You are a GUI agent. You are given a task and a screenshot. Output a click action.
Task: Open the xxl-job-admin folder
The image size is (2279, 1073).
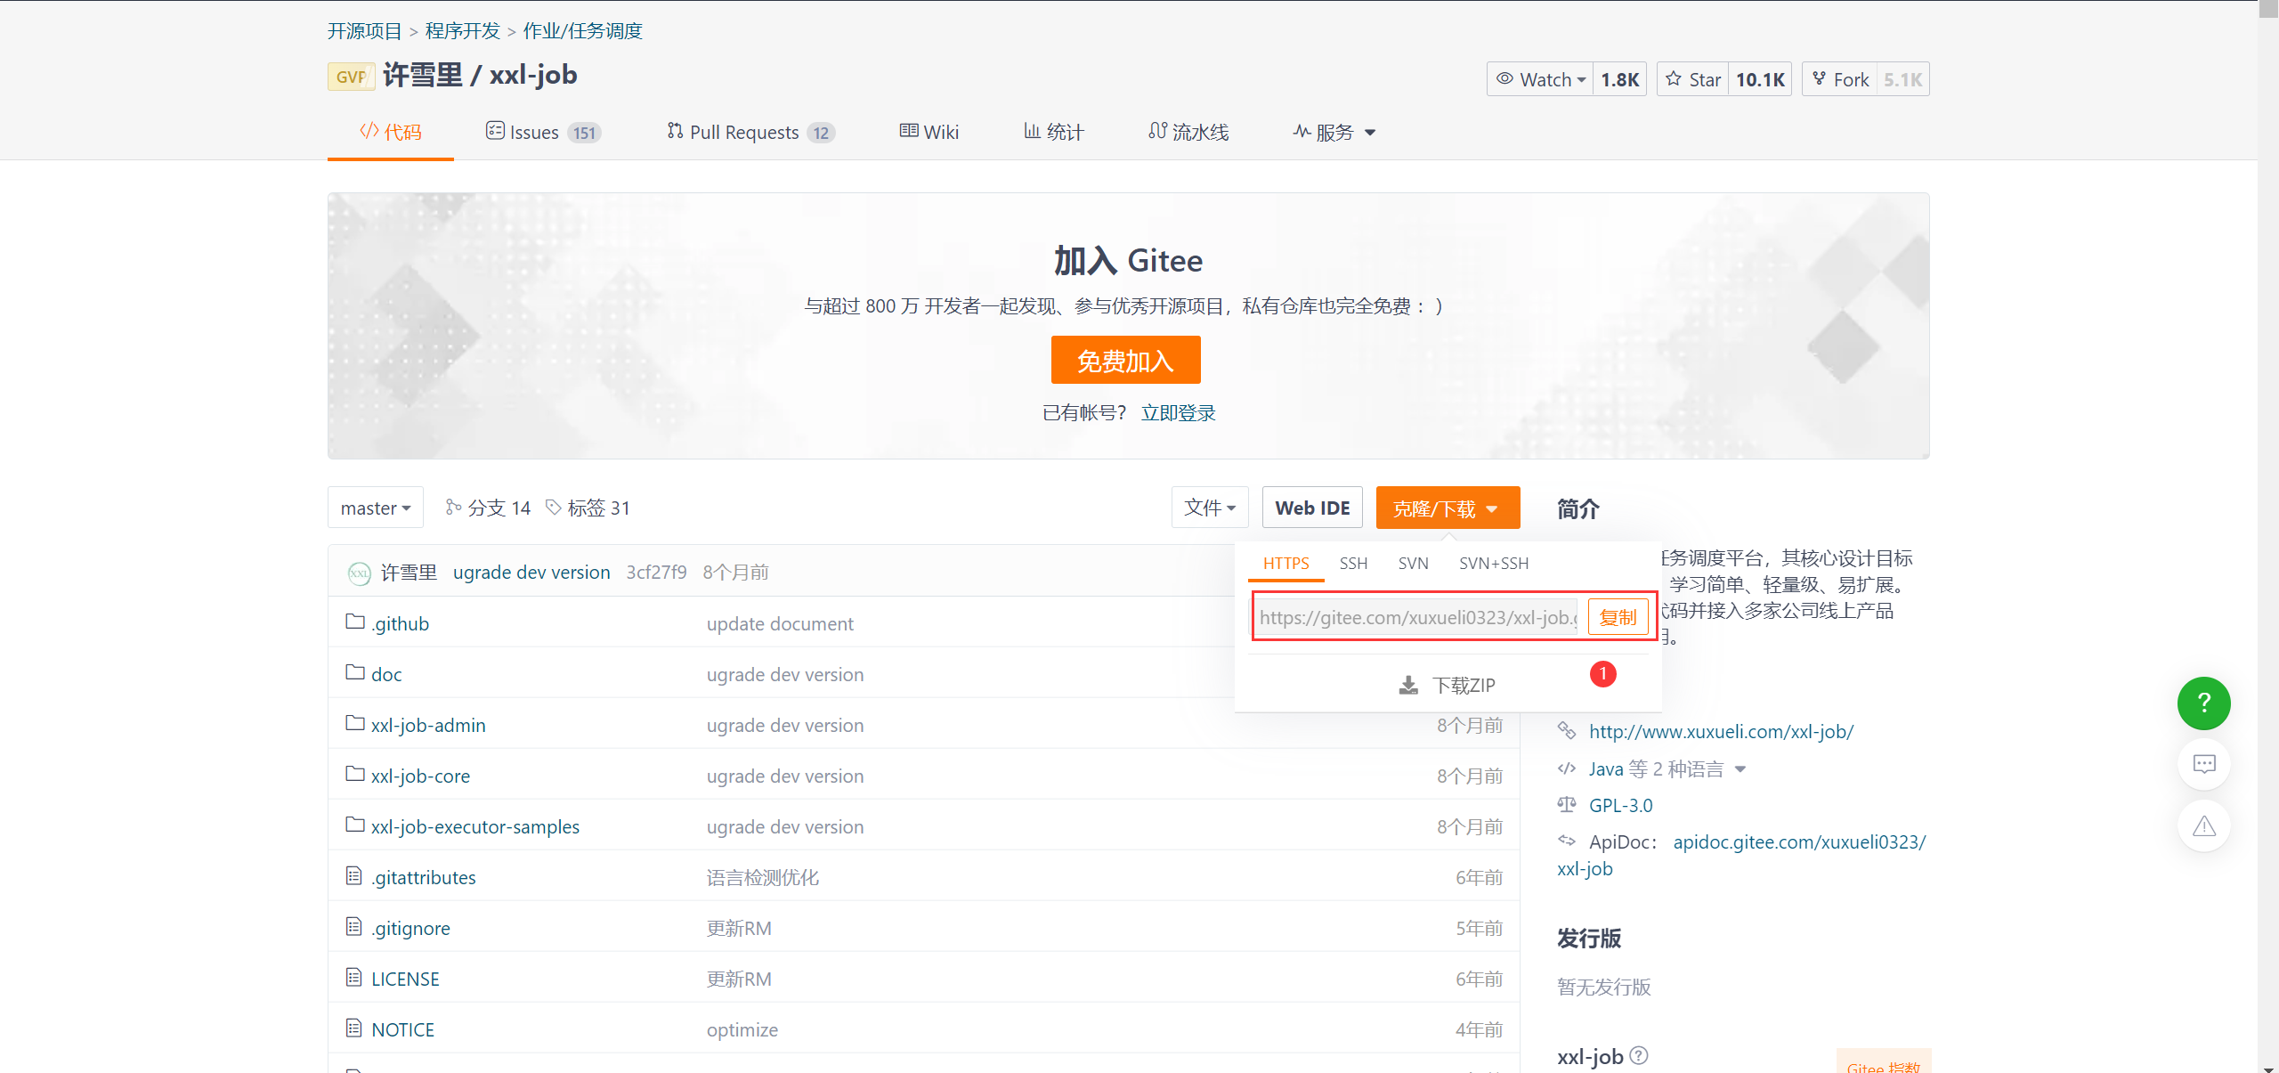pos(428,725)
